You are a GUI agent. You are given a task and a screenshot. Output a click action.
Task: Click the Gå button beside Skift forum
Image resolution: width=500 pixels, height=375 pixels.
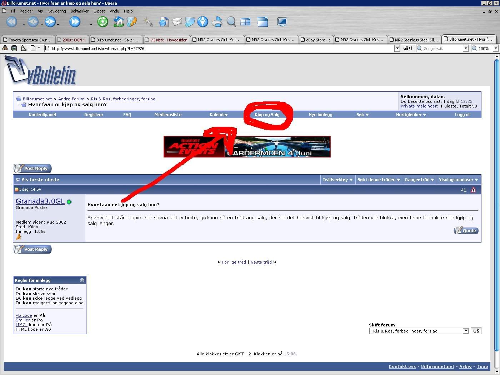click(476, 331)
